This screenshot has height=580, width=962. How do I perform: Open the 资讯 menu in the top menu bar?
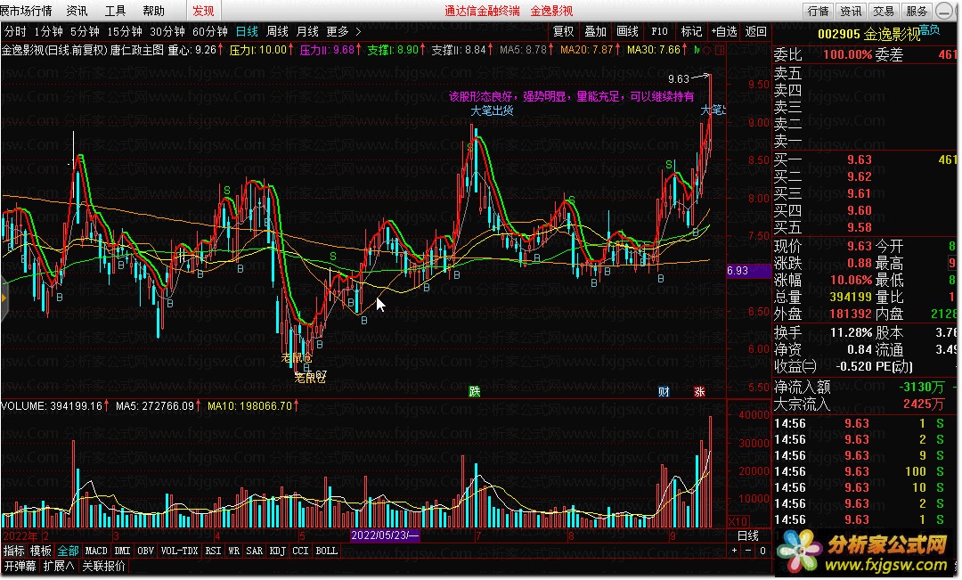tap(77, 11)
